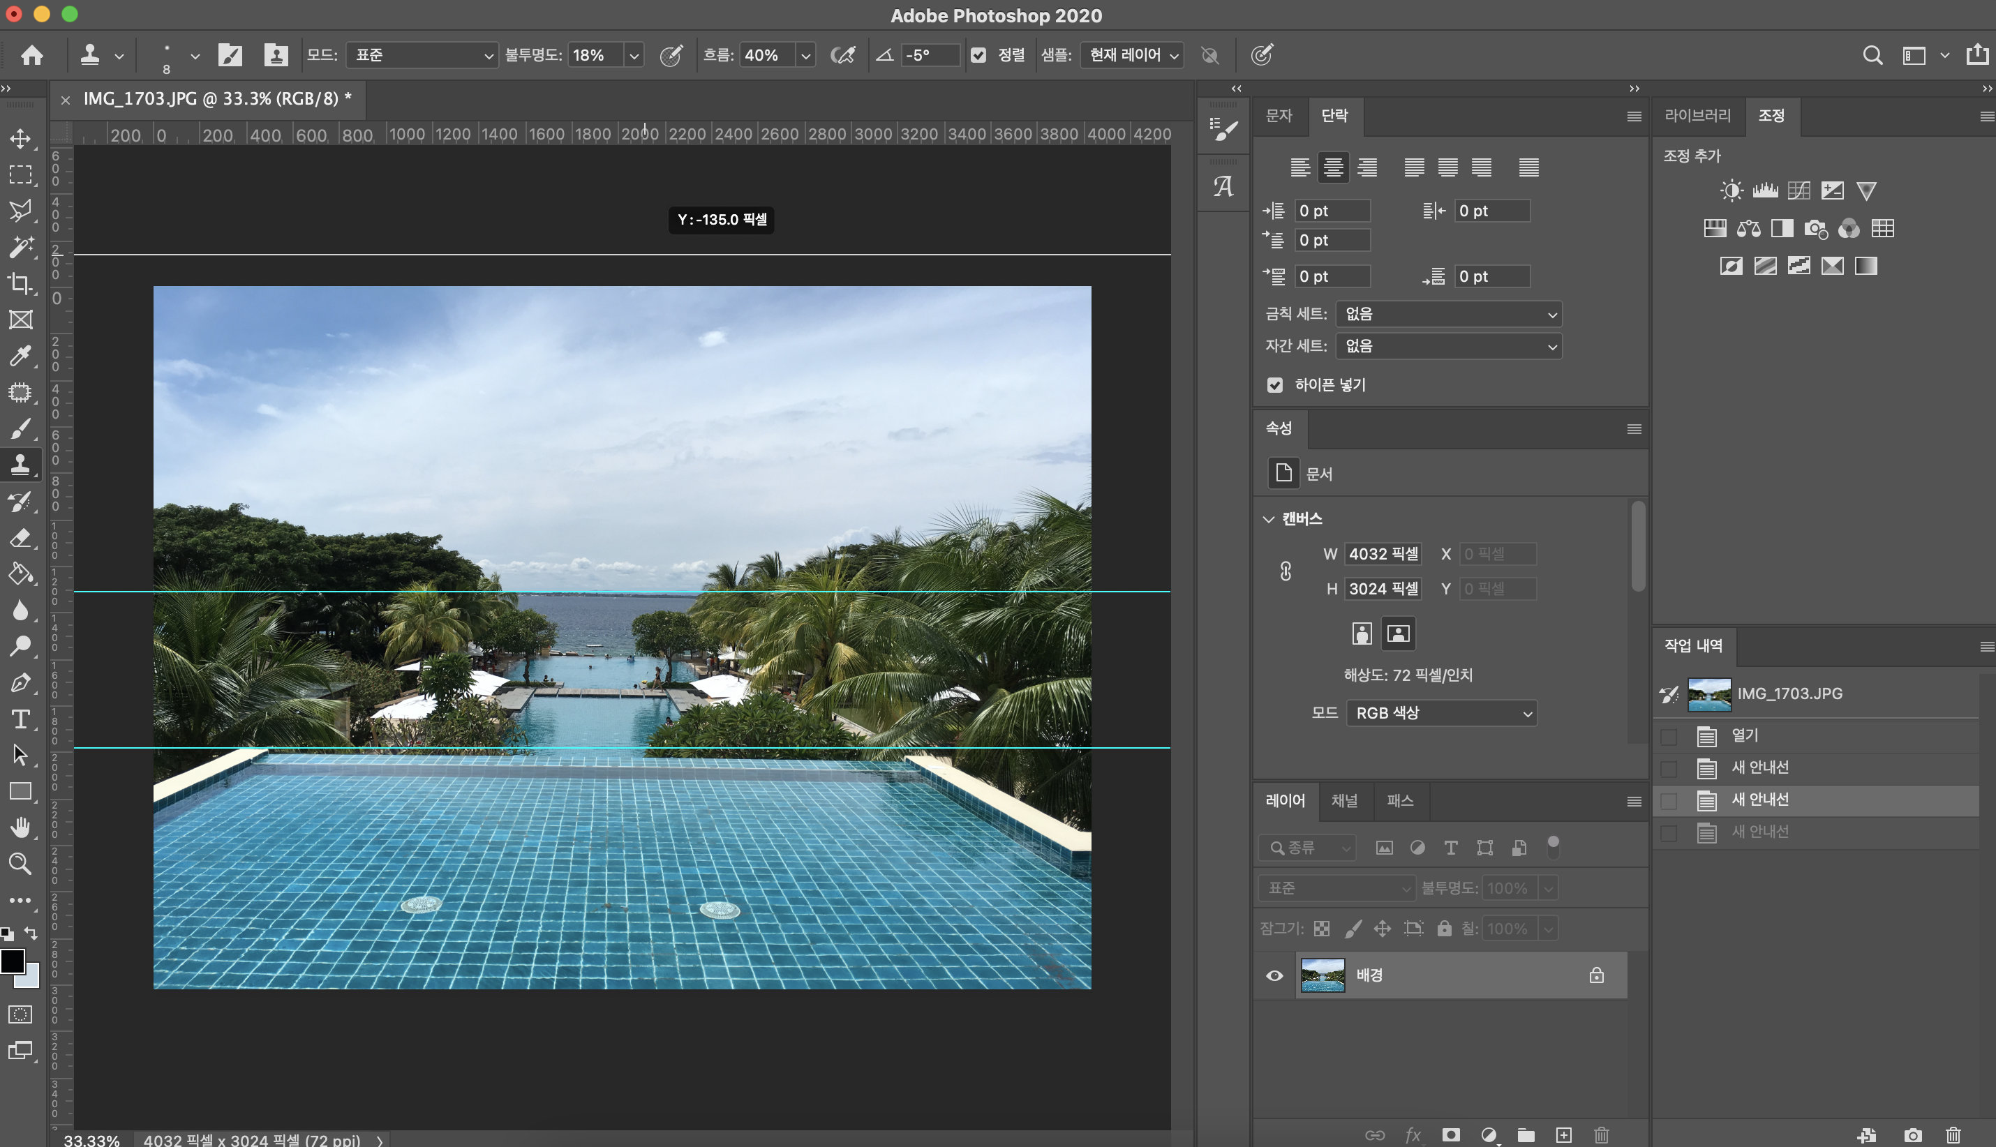Open the 모드 표준 blend mode dropdown
The image size is (1996, 1147).
pos(422,55)
